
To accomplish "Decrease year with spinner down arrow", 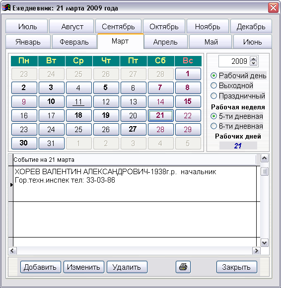I will 254,63.
